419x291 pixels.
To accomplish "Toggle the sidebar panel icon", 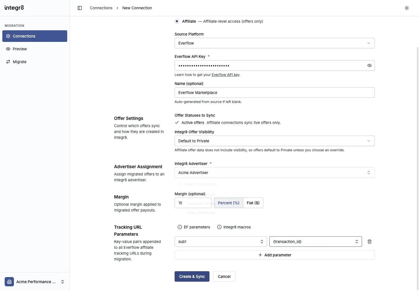I will tap(80, 8).
